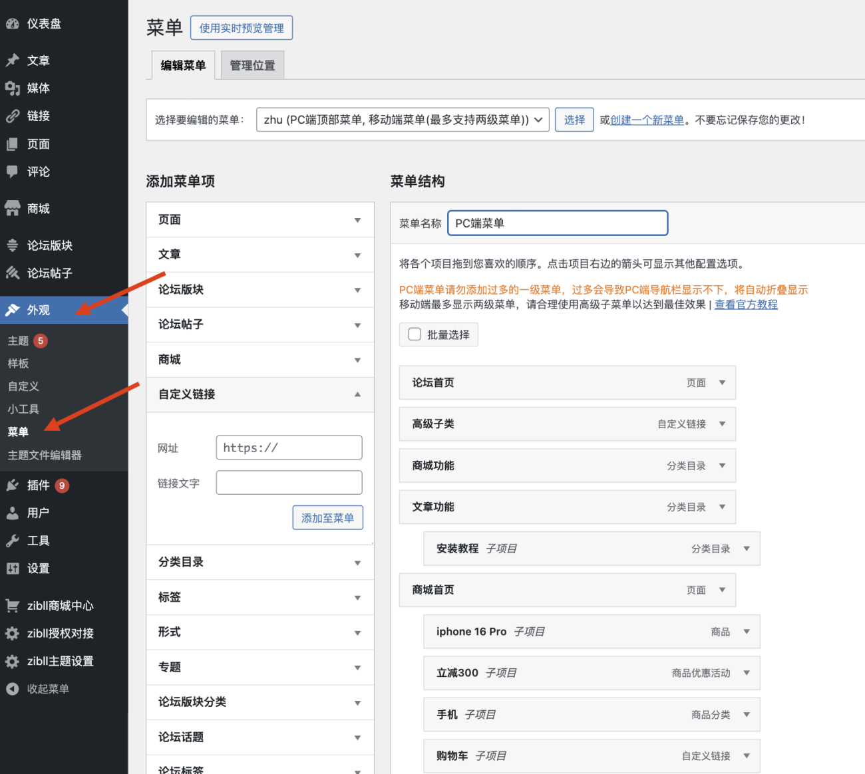Screen dimensions: 865x774
Task: Click inside the 菜单名称 name field
Action: tap(558, 223)
